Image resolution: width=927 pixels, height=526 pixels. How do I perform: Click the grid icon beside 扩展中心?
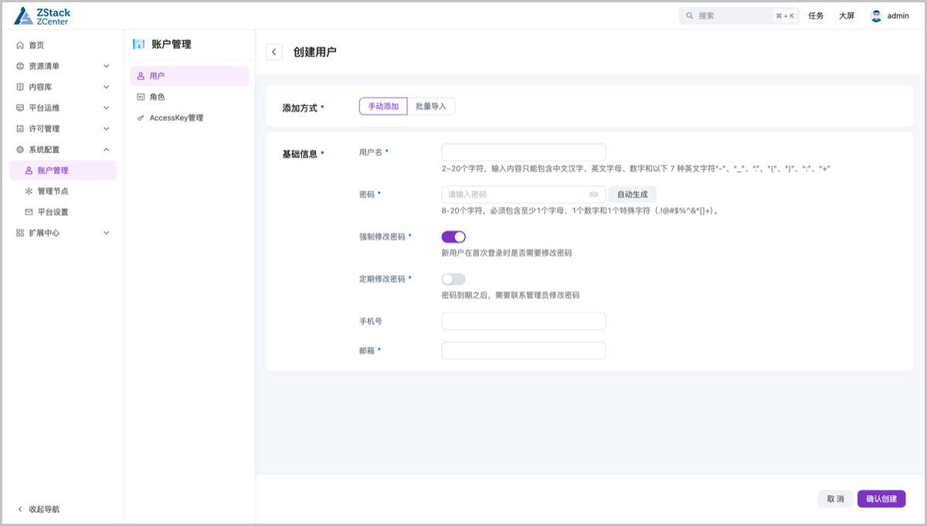(x=20, y=233)
